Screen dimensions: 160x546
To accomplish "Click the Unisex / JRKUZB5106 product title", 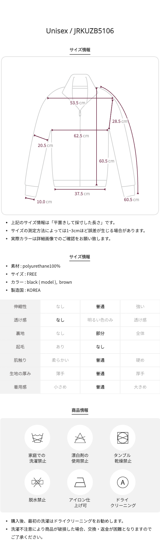I will (x=80, y=31).
